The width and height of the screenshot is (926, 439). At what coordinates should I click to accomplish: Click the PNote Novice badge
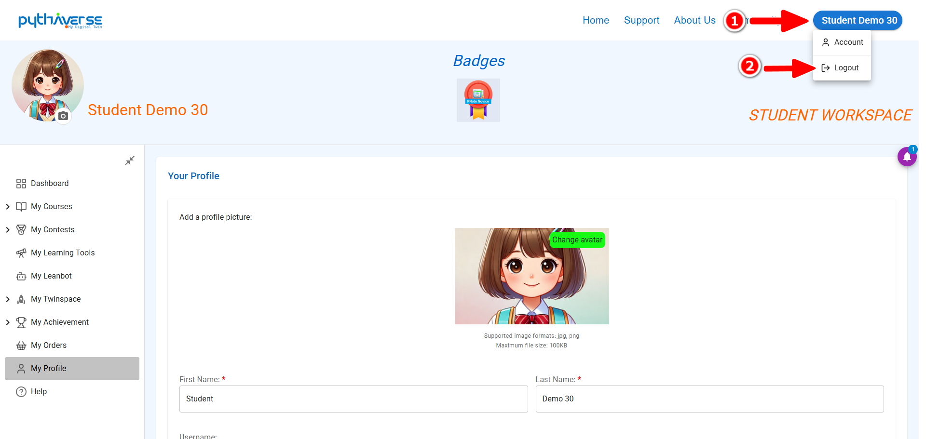(478, 100)
